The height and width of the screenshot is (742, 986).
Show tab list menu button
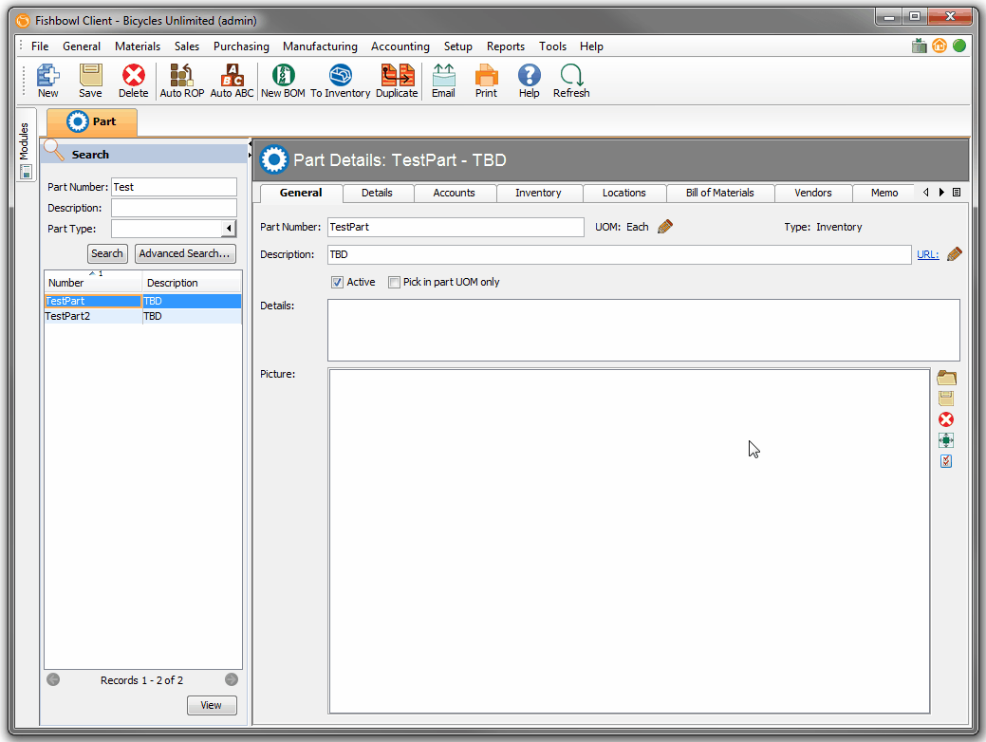(x=958, y=193)
